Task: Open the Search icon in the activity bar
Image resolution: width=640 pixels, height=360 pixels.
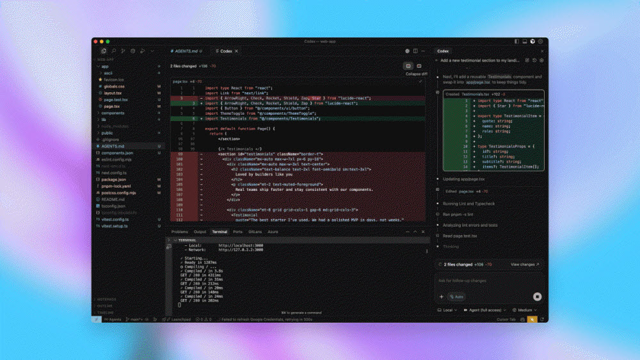Action: click(113, 50)
